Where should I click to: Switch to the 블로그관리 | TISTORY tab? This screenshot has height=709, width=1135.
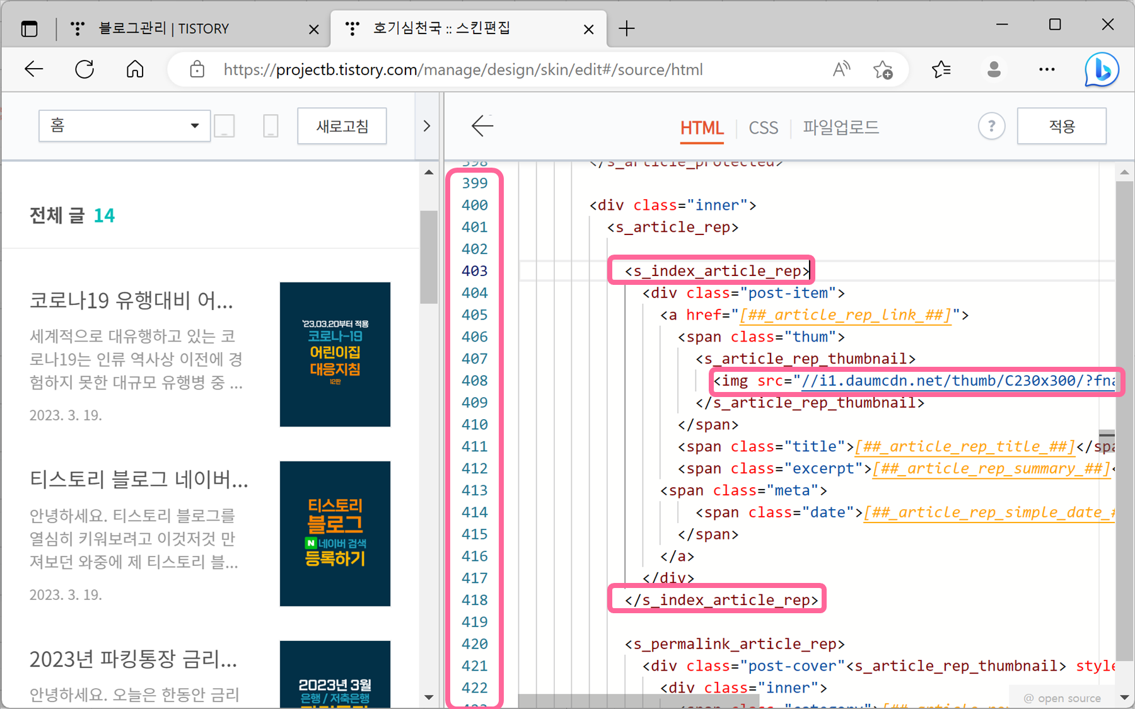click(164, 28)
